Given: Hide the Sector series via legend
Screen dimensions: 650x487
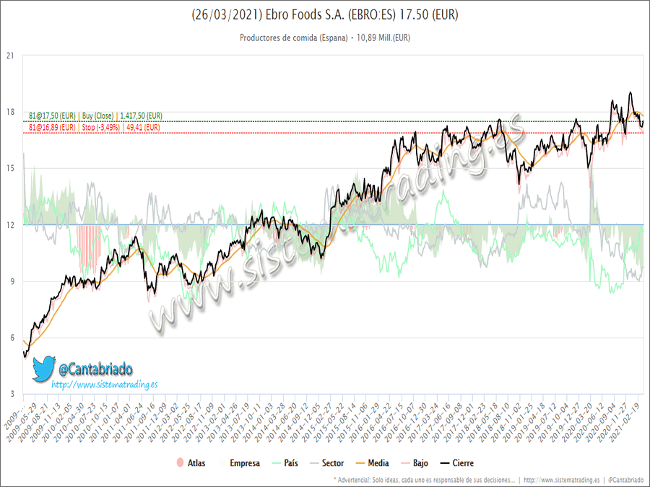Looking at the screenshot, I should (327, 463).
